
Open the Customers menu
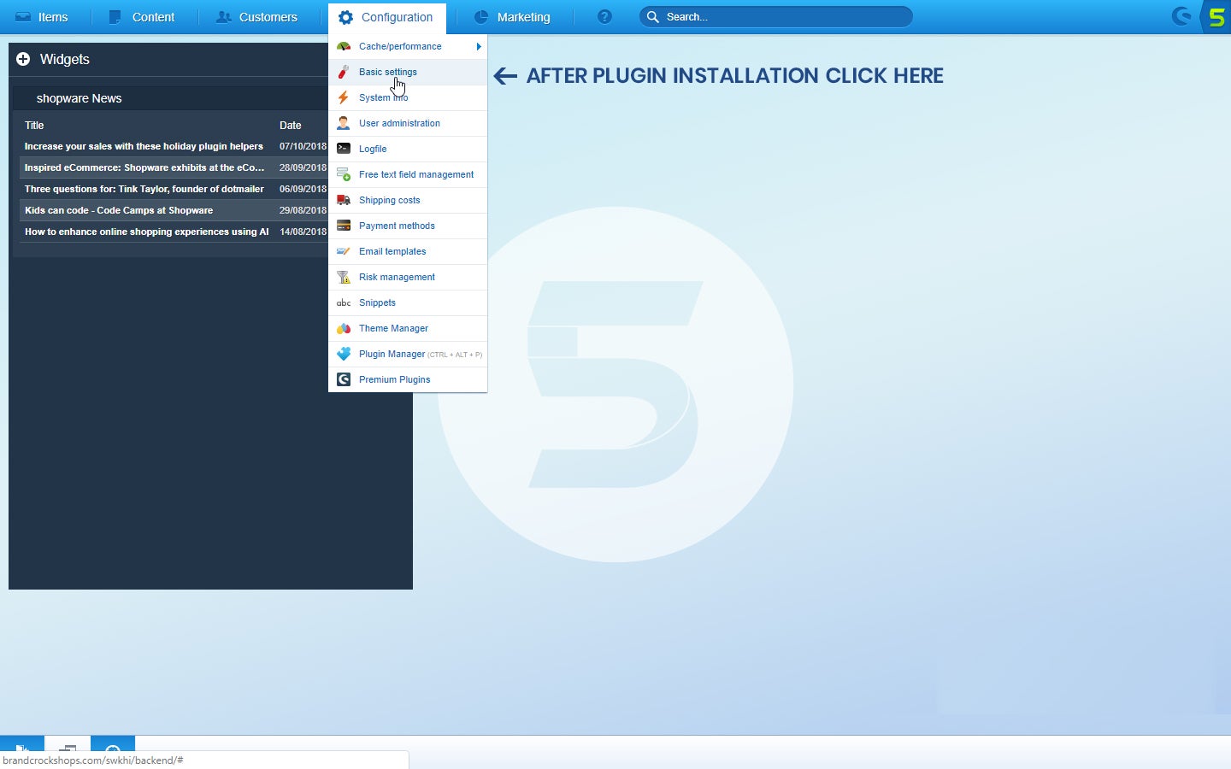pos(256,17)
